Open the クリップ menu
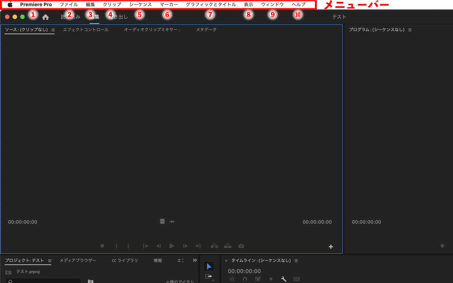453x283 pixels. coord(112,5)
